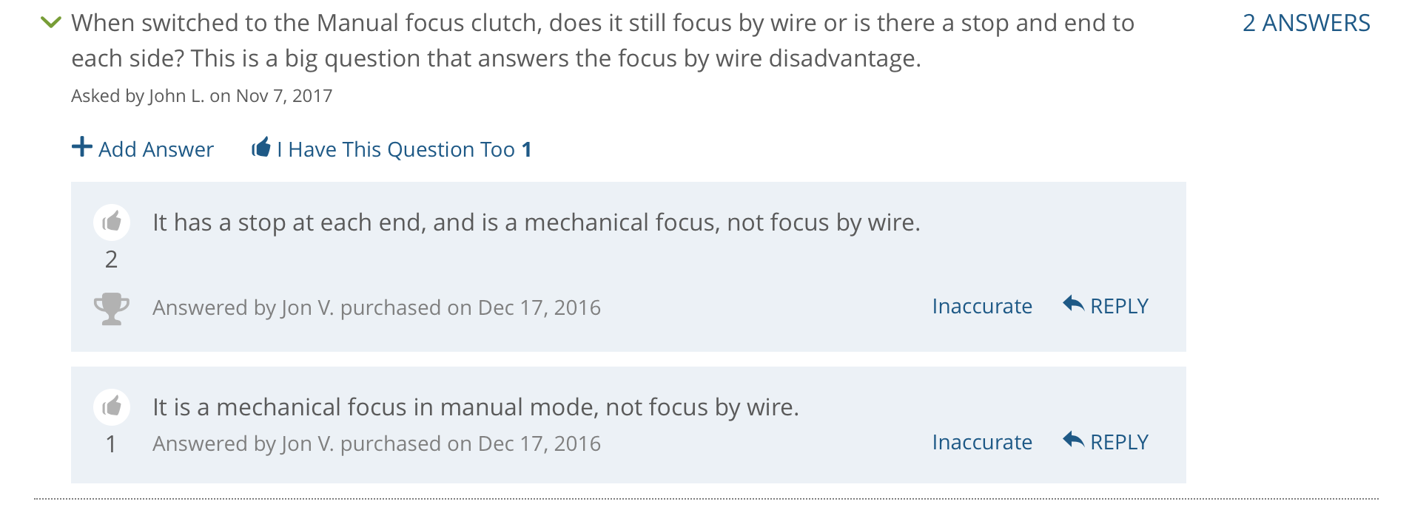This screenshot has height=507, width=1412.
Task: Mark first answer as Inaccurate
Action: [x=982, y=306]
